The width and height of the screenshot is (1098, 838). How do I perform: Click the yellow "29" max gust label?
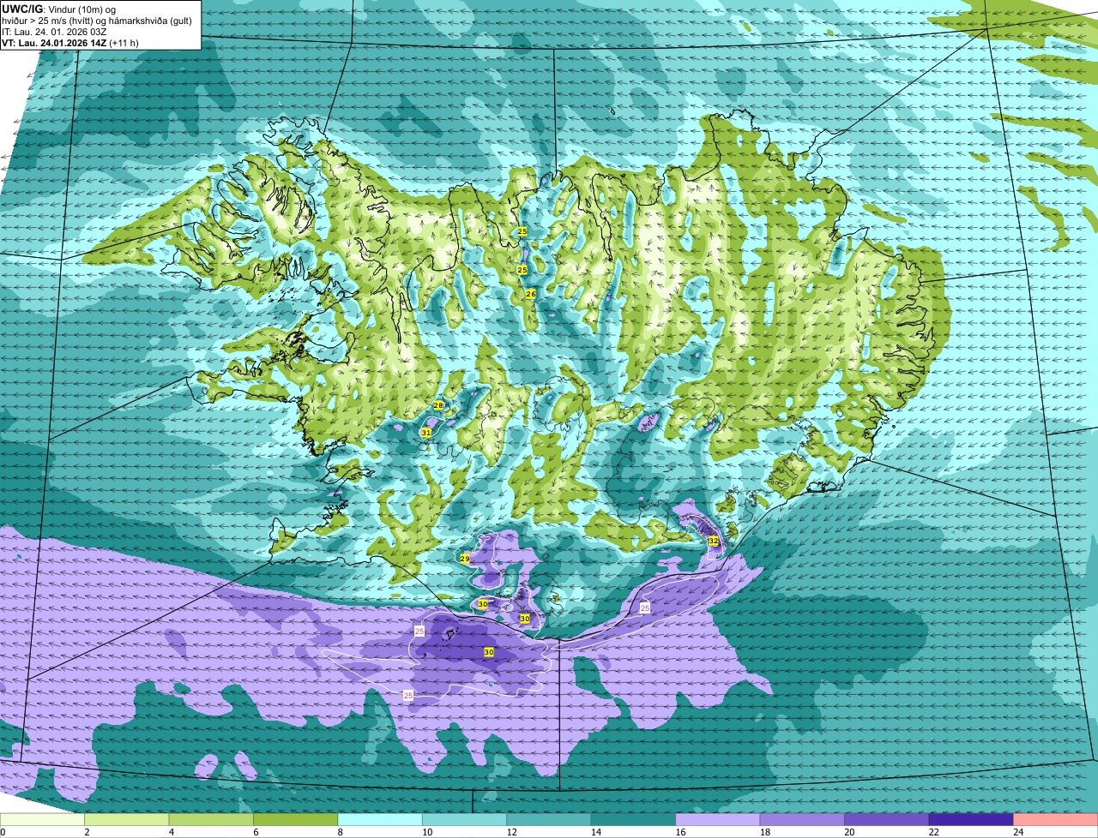click(x=465, y=559)
